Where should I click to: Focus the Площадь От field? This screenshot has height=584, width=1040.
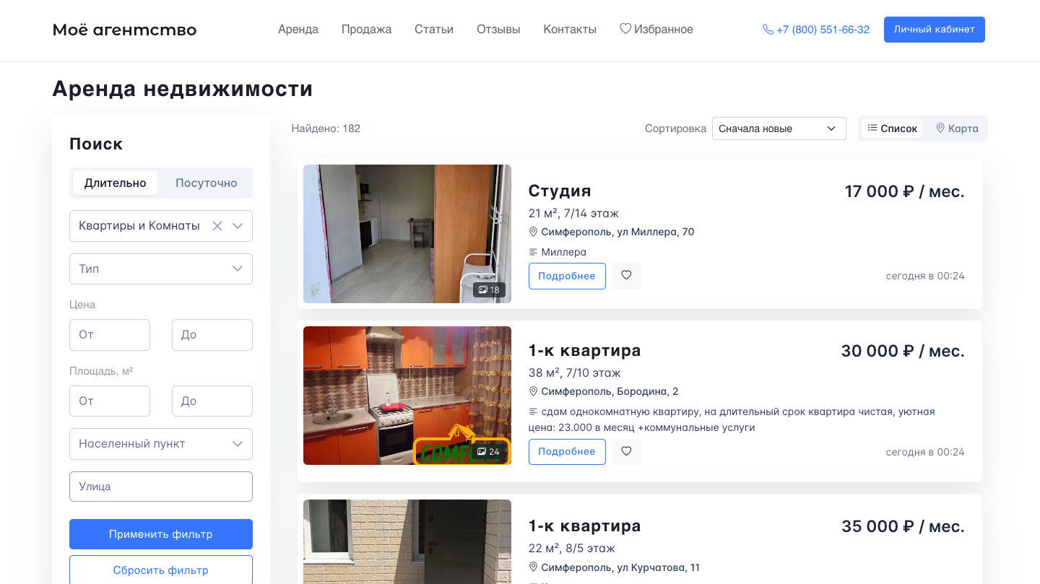pos(110,401)
